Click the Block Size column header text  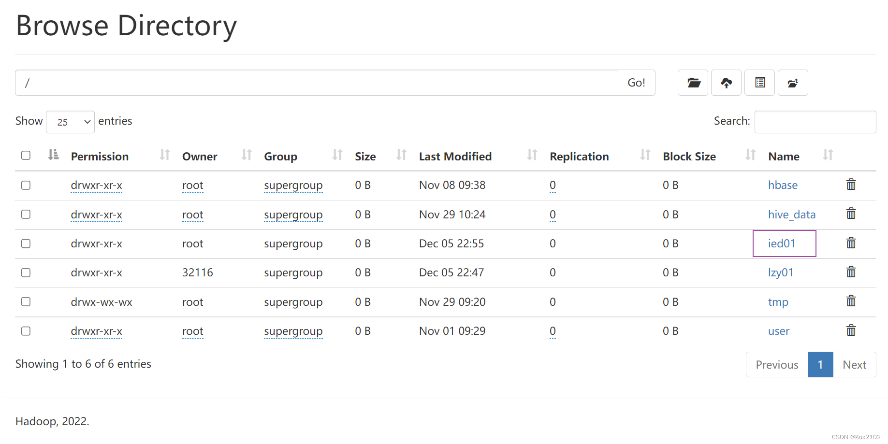[x=689, y=157]
